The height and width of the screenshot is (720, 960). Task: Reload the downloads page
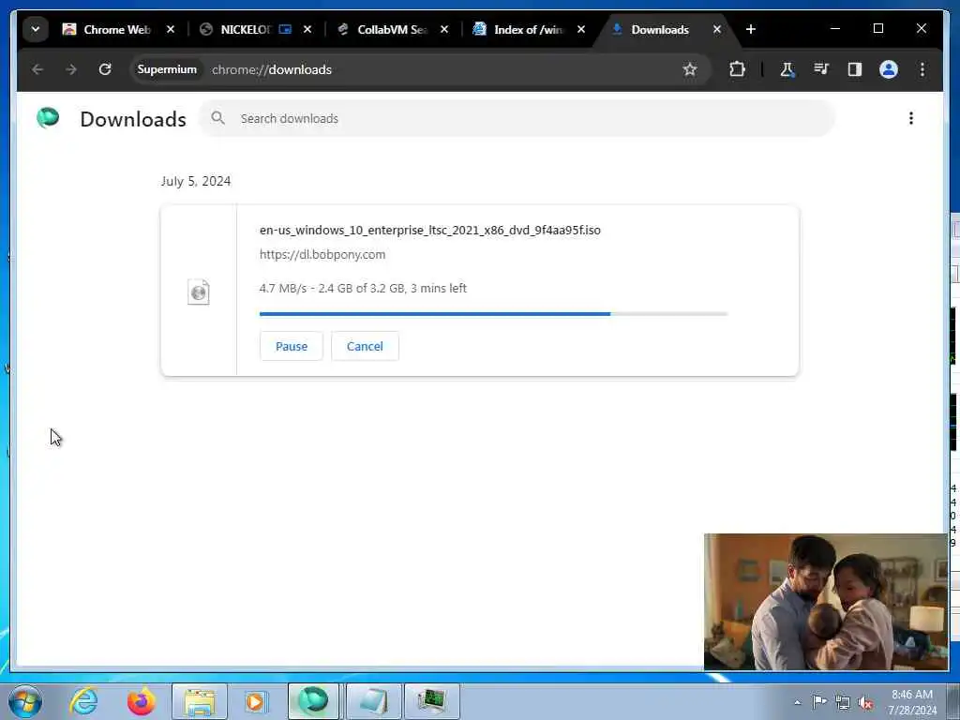click(x=105, y=69)
